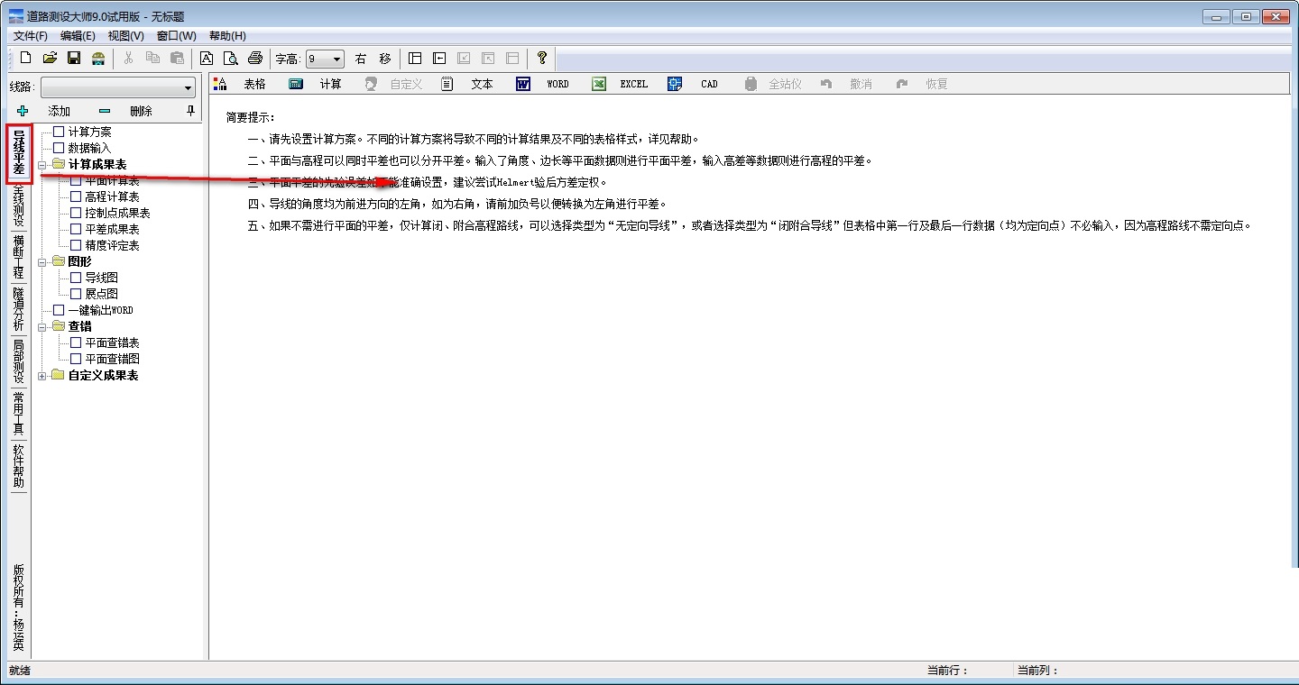Open print preview with magnifier page icon

231,58
